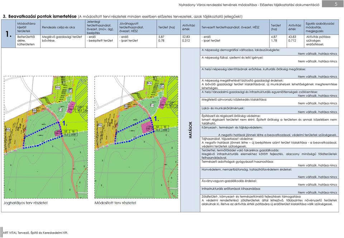Select planned activity value '0,712'

point(292,40)
